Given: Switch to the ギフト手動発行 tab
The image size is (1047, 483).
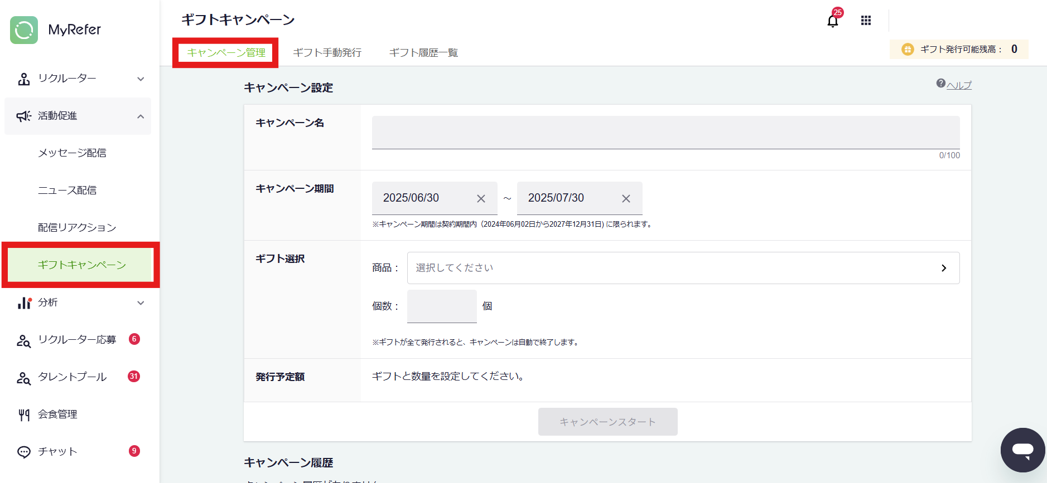Looking at the screenshot, I should pos(327,52).
